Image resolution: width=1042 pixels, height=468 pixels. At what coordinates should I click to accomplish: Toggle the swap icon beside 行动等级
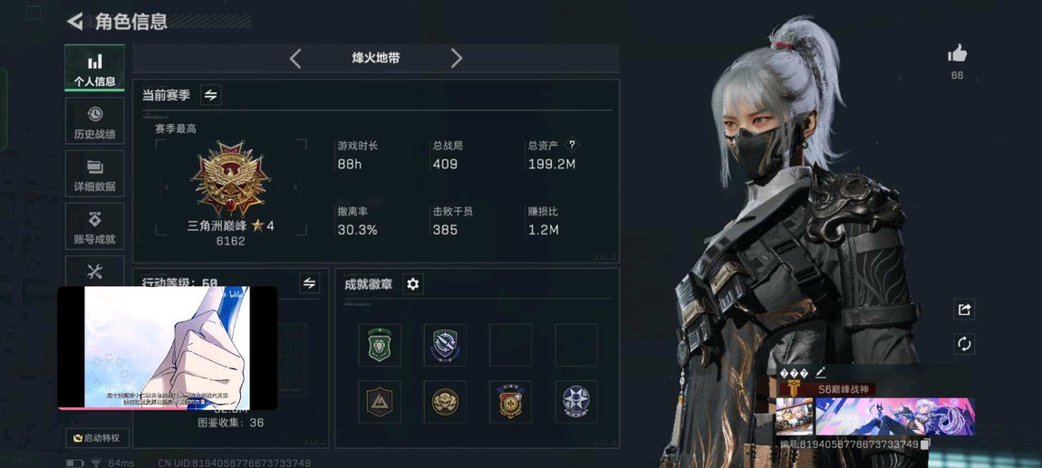(x=309, y=283)
